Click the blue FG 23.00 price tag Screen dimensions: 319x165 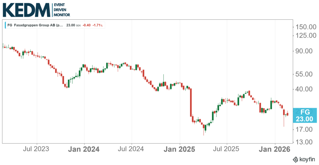click(305, 115)
